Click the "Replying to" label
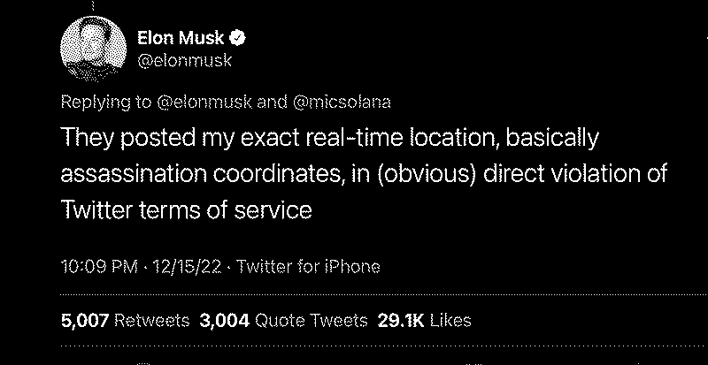Screen dimensions: 708x365 (106, 103)
